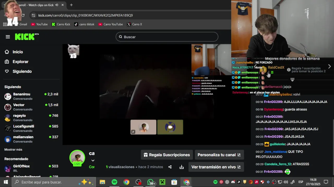Click the download clip icon
This screenshot has width=334, height=187.
(182, 167)
